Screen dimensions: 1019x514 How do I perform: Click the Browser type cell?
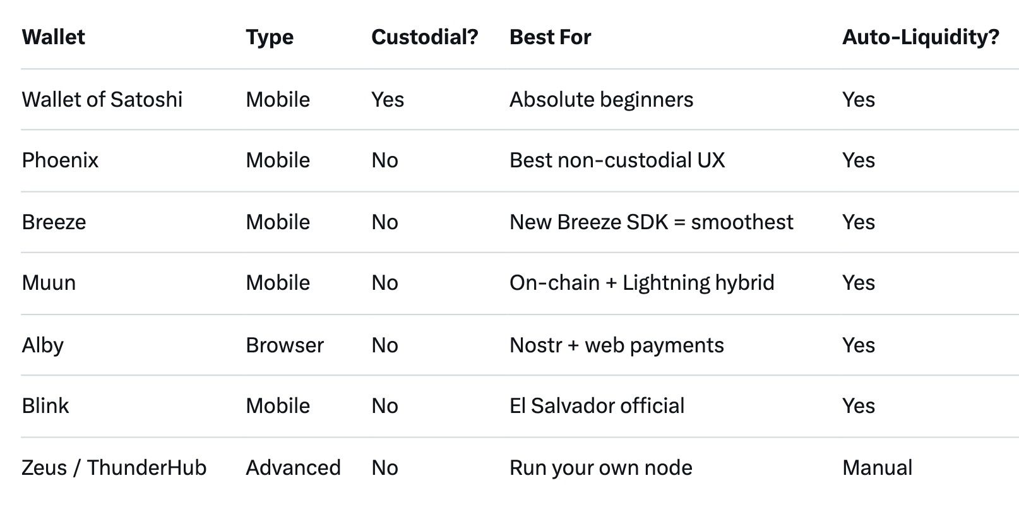pos(284,345)
